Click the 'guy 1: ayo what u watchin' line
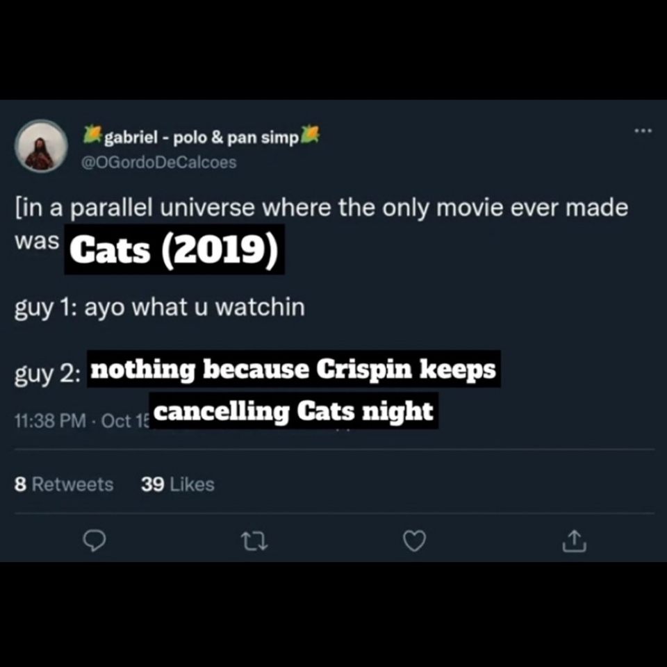The width and height of the screenshot is (667, 667). coord(160,306)
